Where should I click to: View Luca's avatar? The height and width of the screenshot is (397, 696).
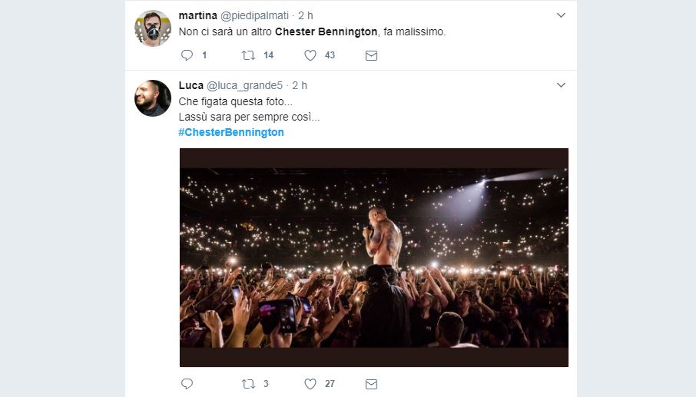(153, 98)
